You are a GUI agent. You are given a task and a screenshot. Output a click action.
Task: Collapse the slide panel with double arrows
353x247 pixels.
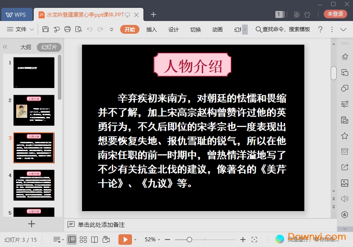[x=5, y=47]
